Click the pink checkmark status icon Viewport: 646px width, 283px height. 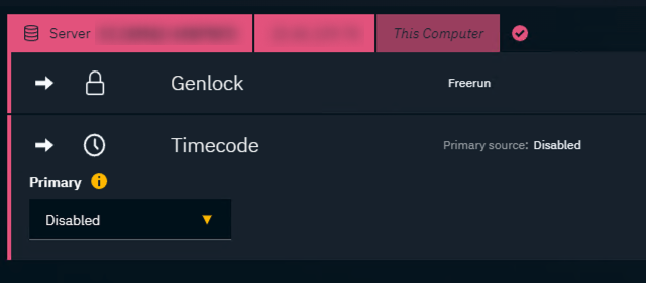click(x=519, y=34)
